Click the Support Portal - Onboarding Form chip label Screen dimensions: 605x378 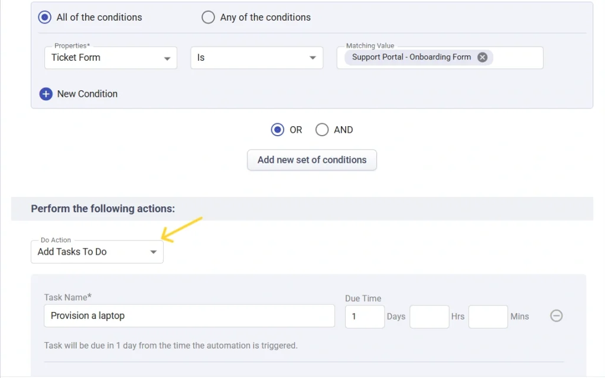pos(411,57)
